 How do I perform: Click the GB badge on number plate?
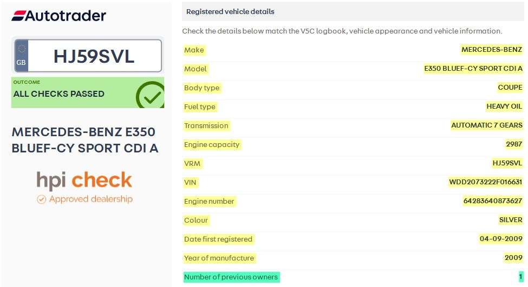click(x=21, y=56)
